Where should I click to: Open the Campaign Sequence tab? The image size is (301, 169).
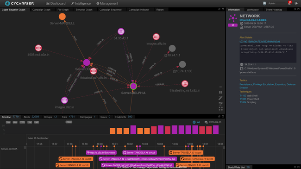(110, 10)
